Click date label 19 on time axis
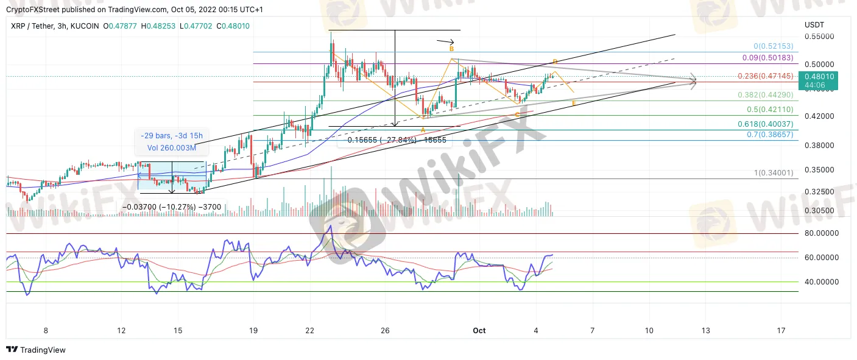The height and width of the screenshot is (360, 857). coord(253,330)
